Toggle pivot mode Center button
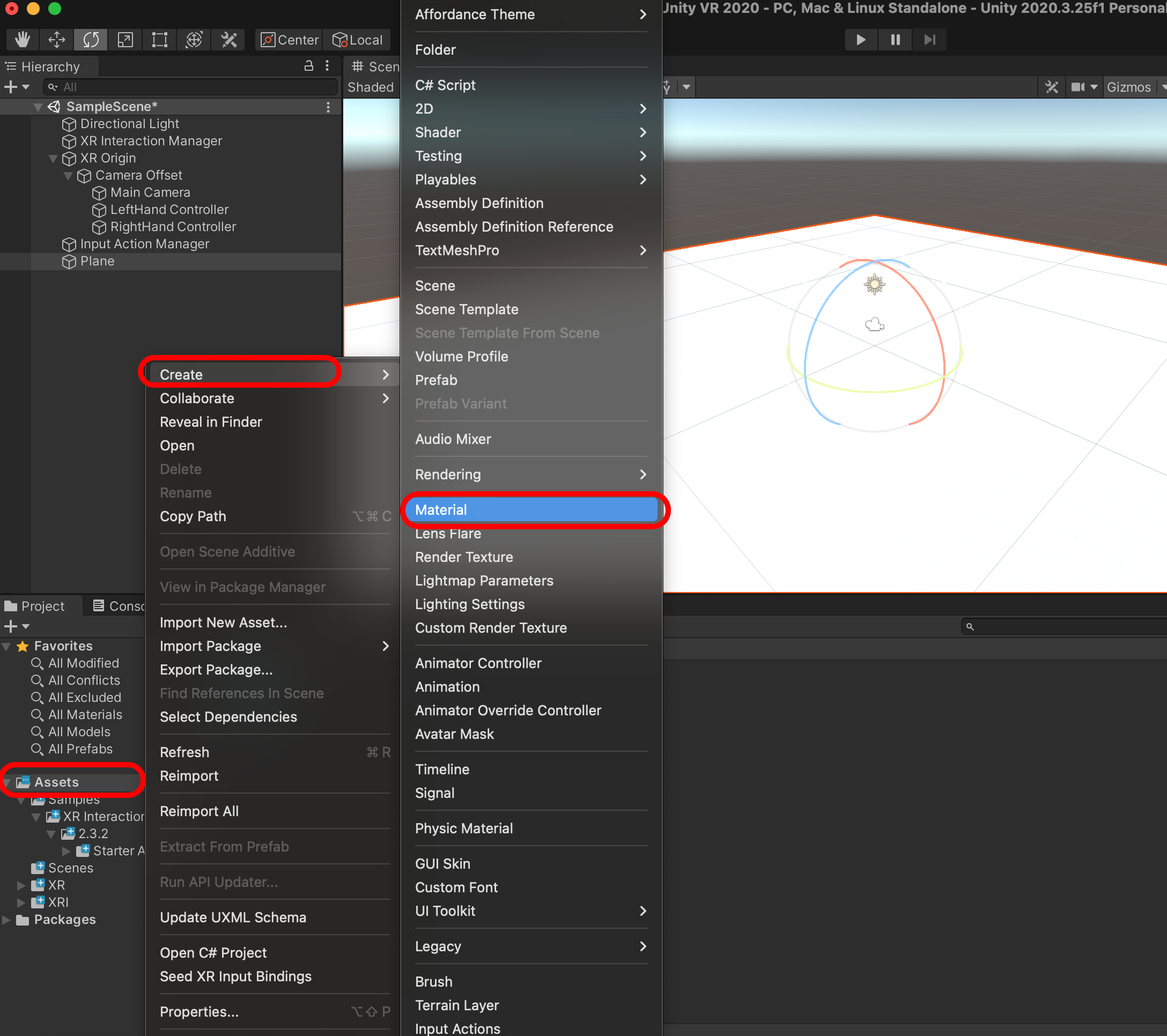1167x1036 pixels. 290,40
